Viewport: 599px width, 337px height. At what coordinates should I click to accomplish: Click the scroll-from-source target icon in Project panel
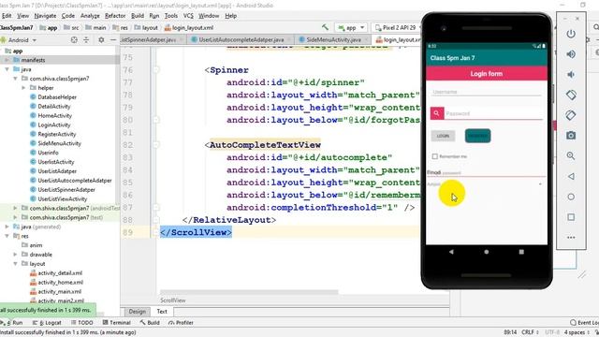(x=74, y=39)
